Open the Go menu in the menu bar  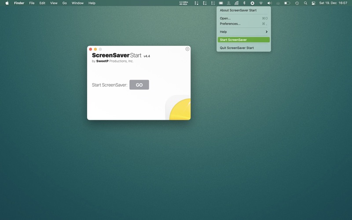tap(64, 3)
